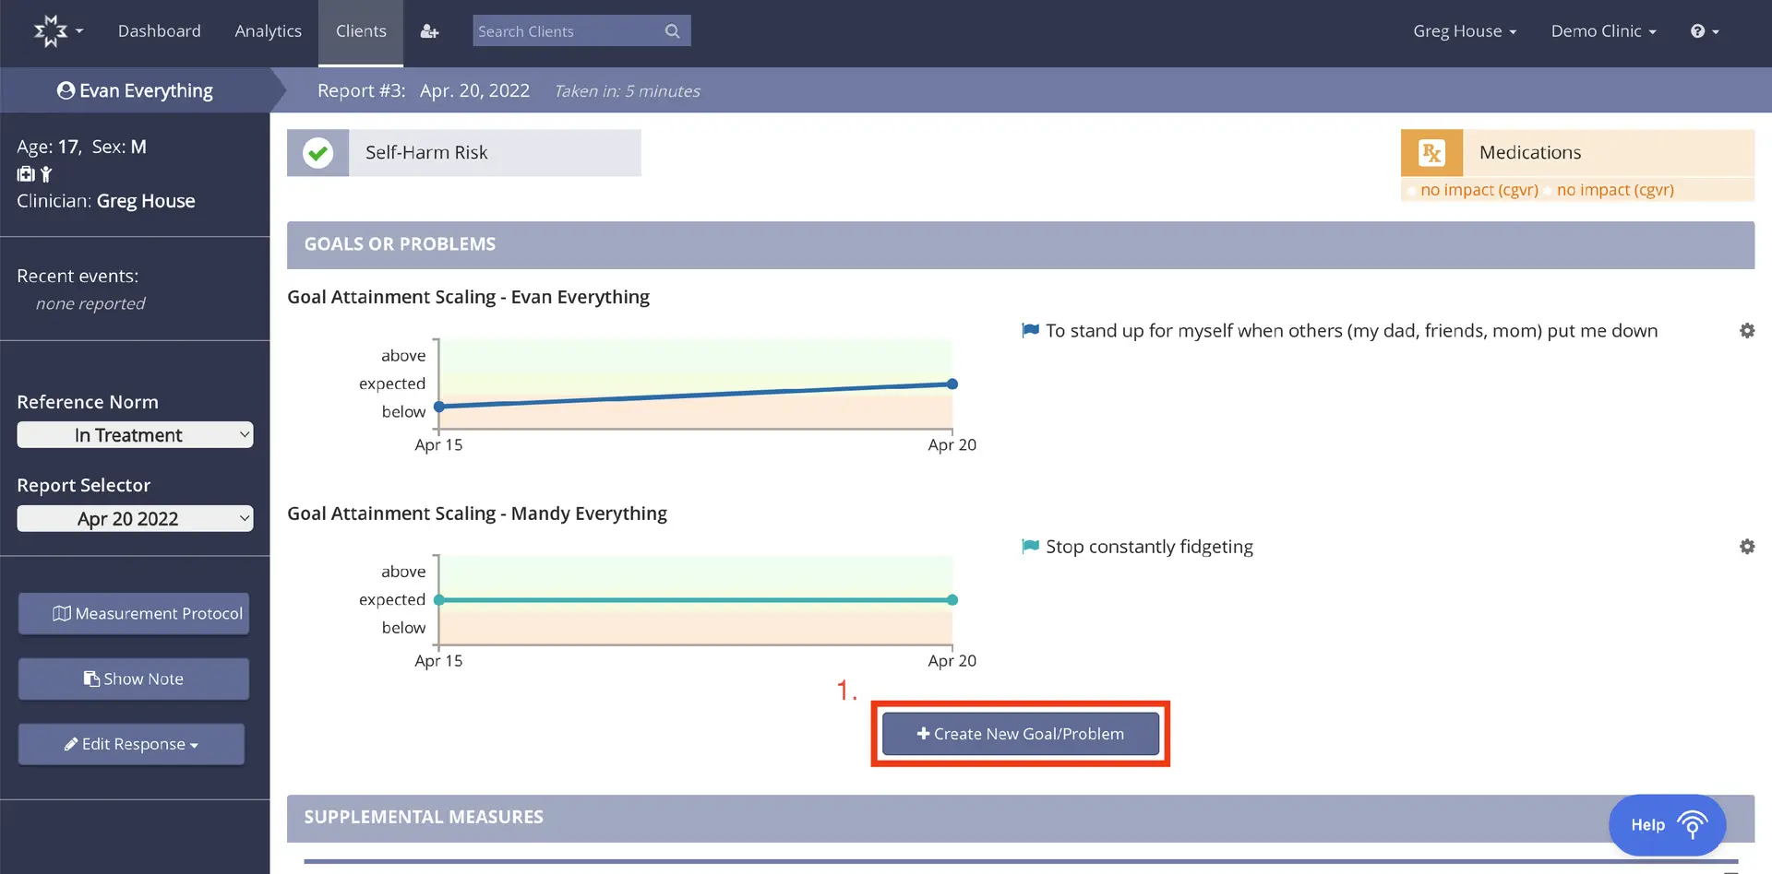
Task: Open the client's medical history briefcase icon
Action: (x=23, y=174)
